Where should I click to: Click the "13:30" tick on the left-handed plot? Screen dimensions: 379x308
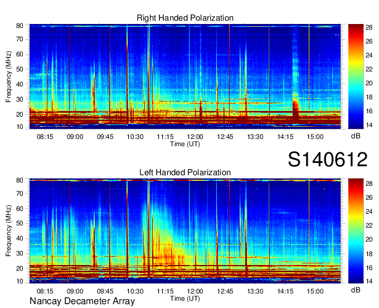[x=255, y=291]
